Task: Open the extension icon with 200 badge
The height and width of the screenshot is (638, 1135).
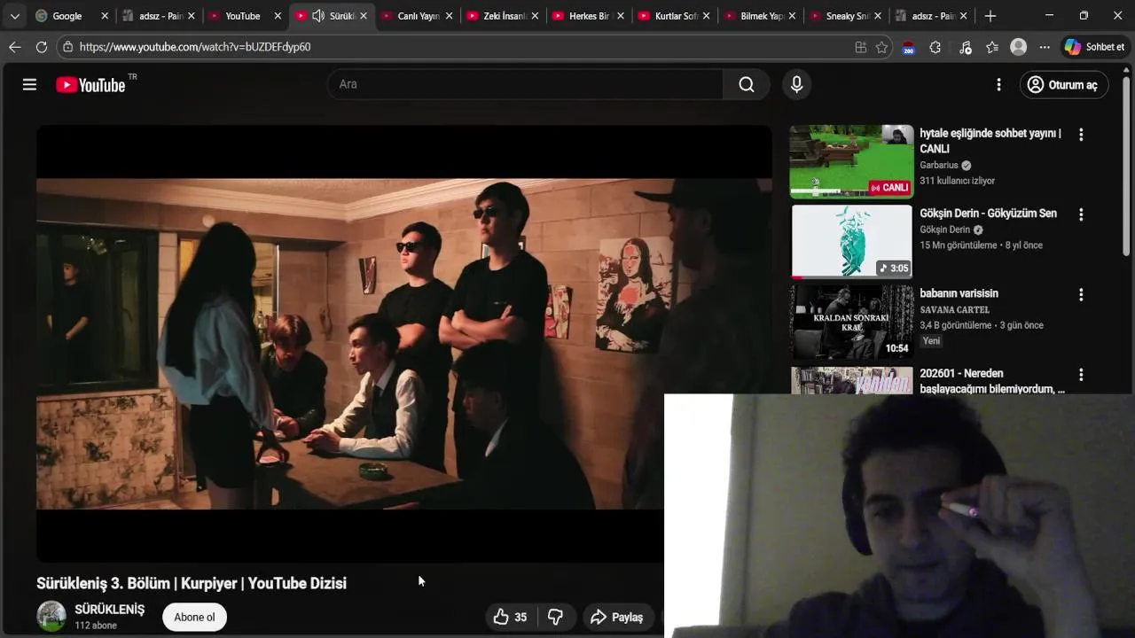Action: (x=908, y=48)
